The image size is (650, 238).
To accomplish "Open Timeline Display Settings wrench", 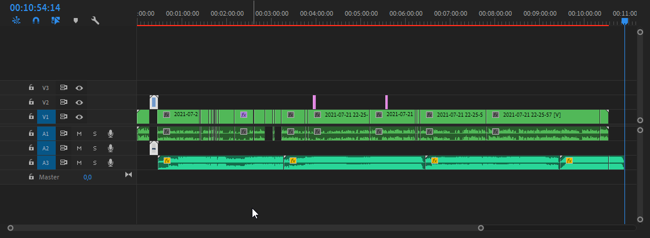I will 95,20.
